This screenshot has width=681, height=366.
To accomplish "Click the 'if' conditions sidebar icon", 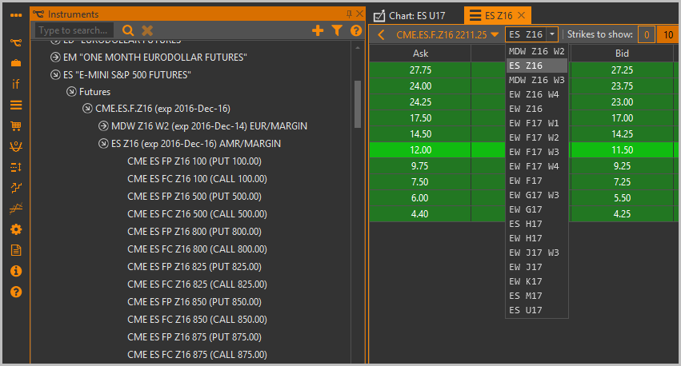I will (x=16, y=84).
